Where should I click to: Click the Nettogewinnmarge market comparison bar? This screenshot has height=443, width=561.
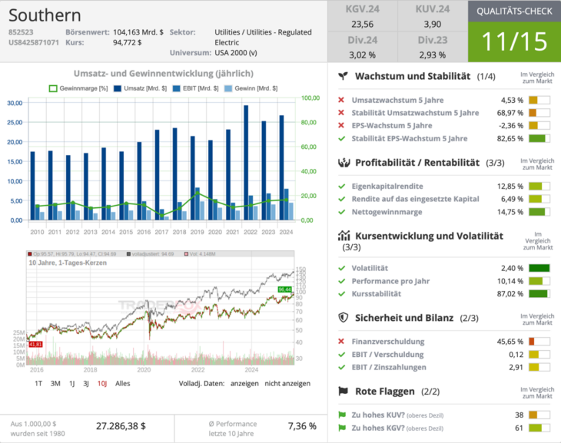(539, 212)
